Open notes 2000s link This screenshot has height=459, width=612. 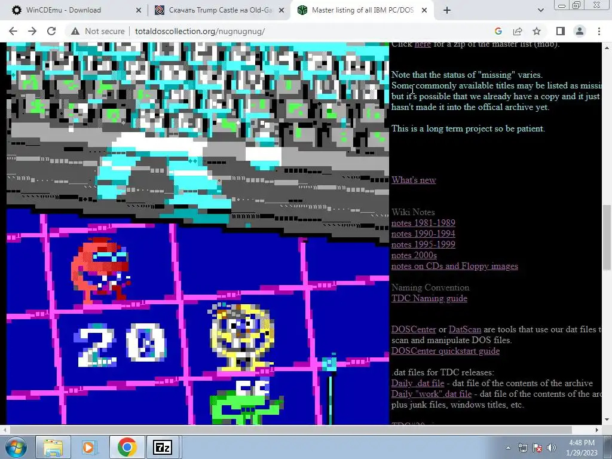[x=414, y=255]
